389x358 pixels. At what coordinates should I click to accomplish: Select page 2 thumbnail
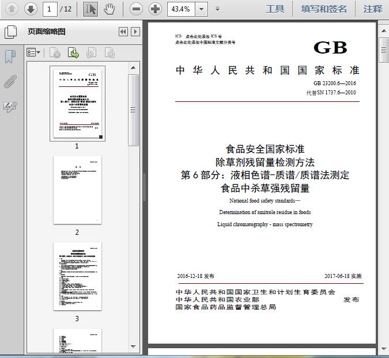(x=77, y=190)
